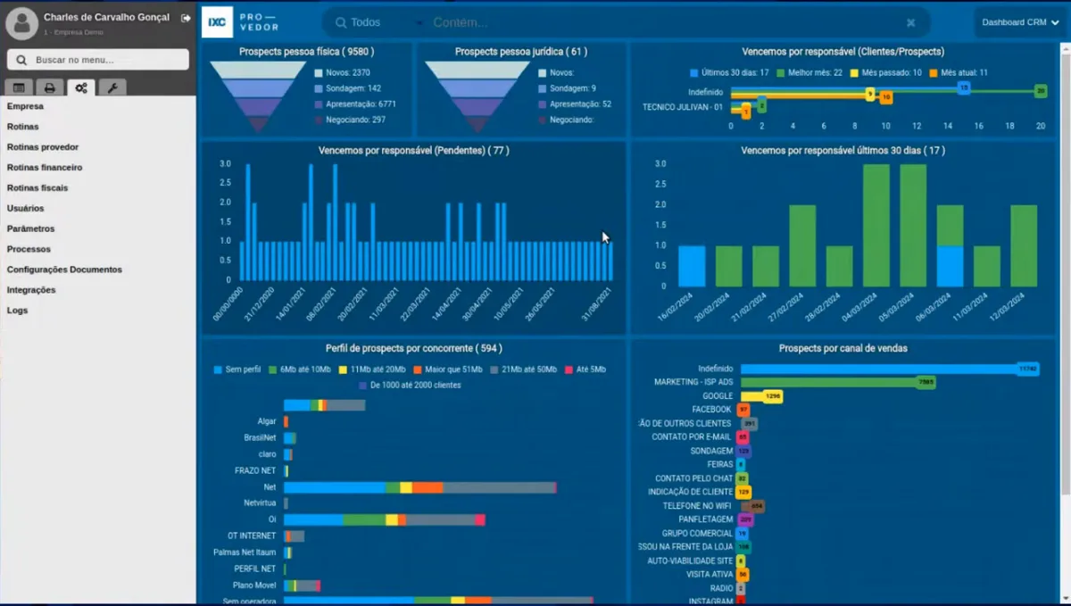Image resolution: width=1071 pixels, height=606 pixels.
Task: Click the De 1000 até 2000 clientes swatch
Action: pos(363,386)
